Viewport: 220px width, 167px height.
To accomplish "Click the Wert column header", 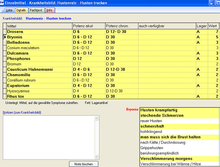I will point(213,26).
